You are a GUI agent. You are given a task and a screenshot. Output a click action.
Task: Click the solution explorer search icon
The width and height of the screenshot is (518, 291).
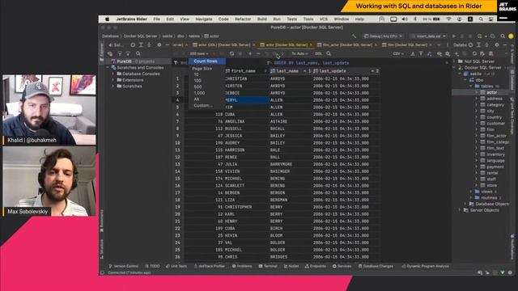(x=138, y=53)
